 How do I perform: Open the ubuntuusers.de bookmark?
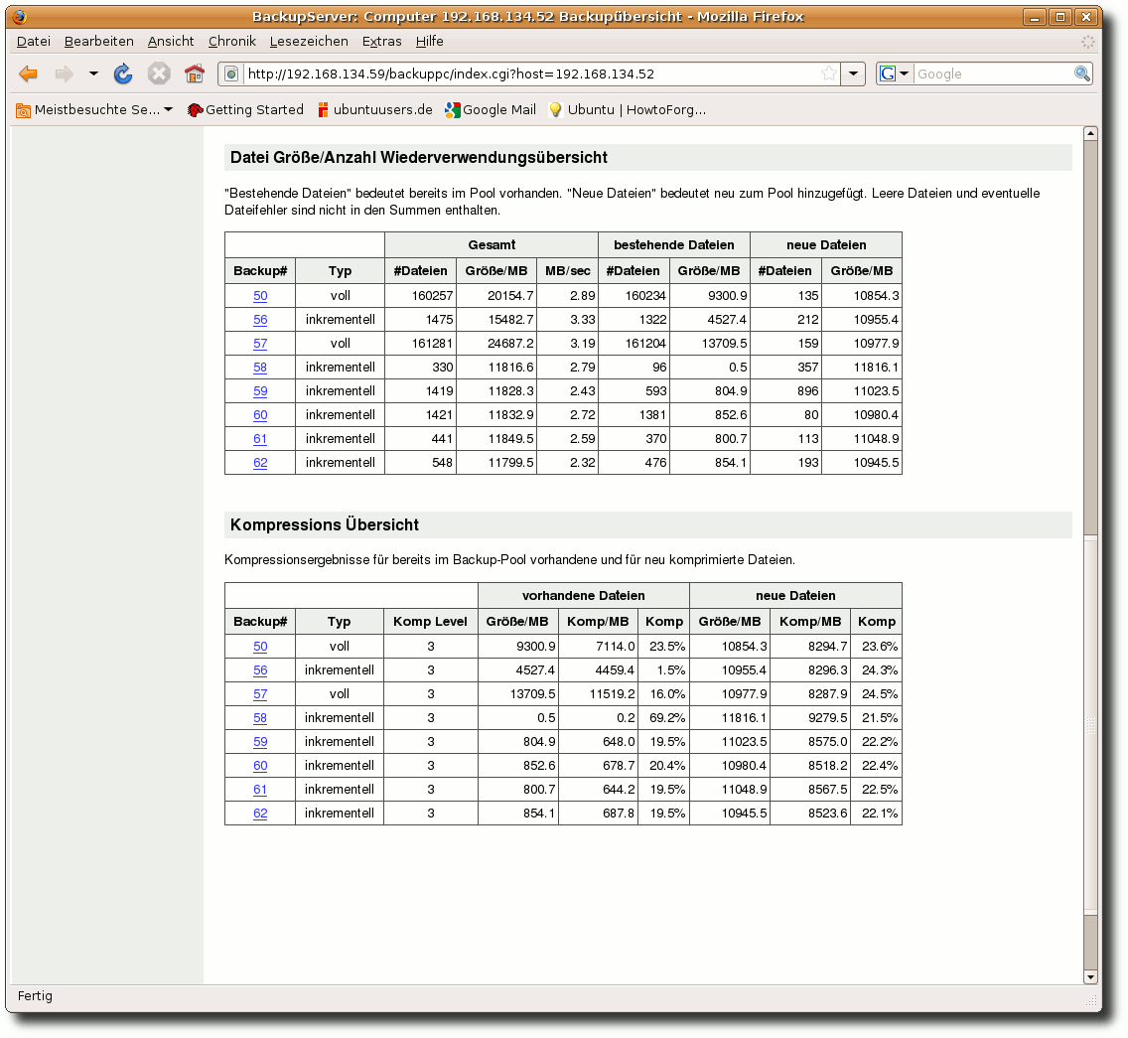(374, 109)
